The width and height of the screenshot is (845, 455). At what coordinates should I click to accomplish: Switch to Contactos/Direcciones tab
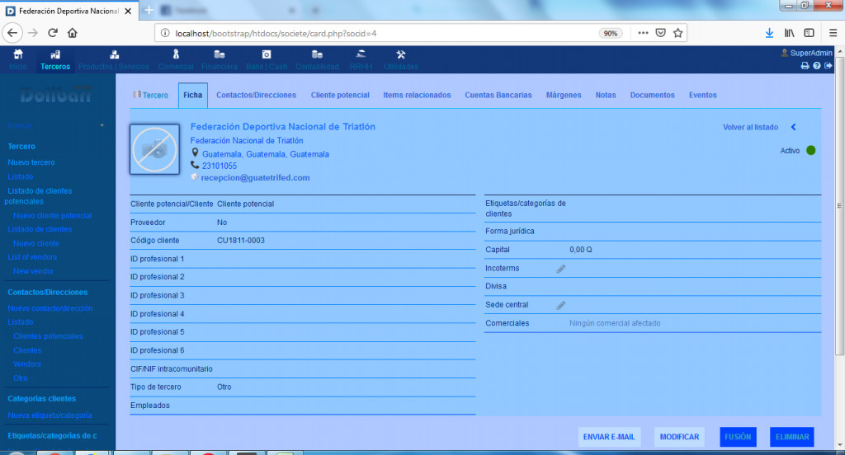(256, 95)
